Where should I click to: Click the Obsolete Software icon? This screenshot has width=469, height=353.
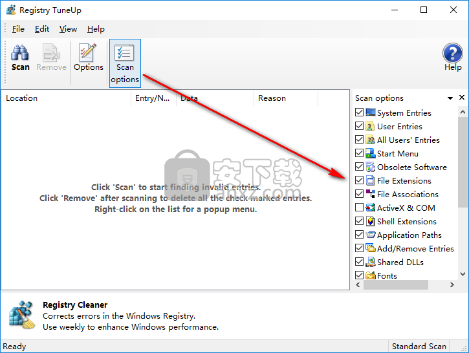(370, 167)
